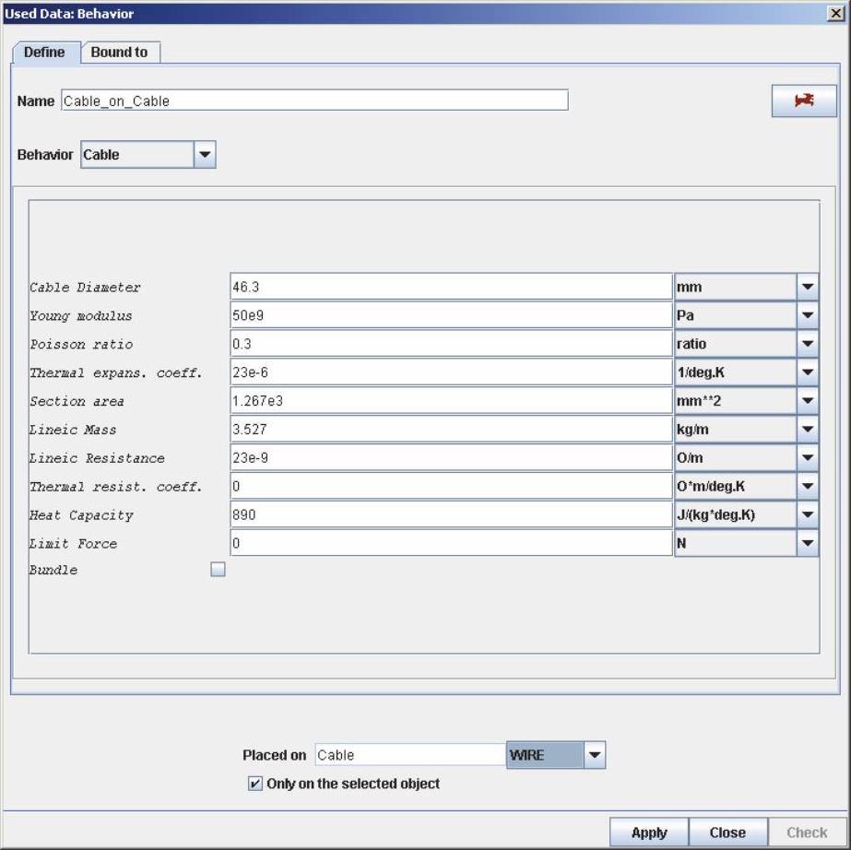
Task: Expand the Cable Diameter mm unit dropdown
Action: 808,287
